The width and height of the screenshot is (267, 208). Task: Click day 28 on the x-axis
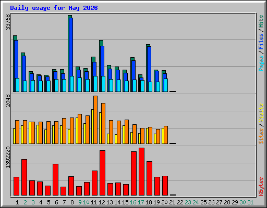227,202
